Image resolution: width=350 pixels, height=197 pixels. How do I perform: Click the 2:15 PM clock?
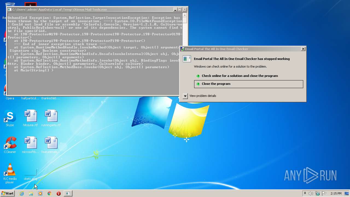pyautogui.click(x=336, y=193)
